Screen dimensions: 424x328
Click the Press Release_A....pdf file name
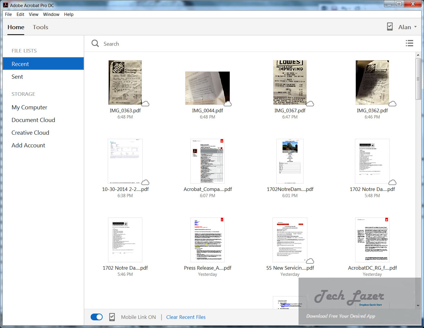208,268
